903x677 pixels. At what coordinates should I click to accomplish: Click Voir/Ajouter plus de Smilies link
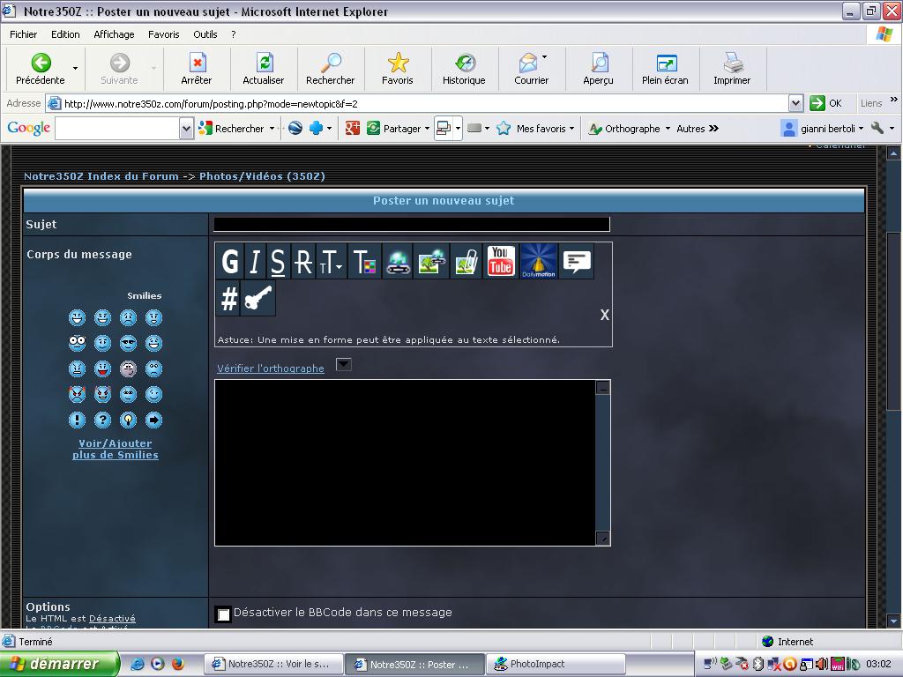[x=116, y=450]
